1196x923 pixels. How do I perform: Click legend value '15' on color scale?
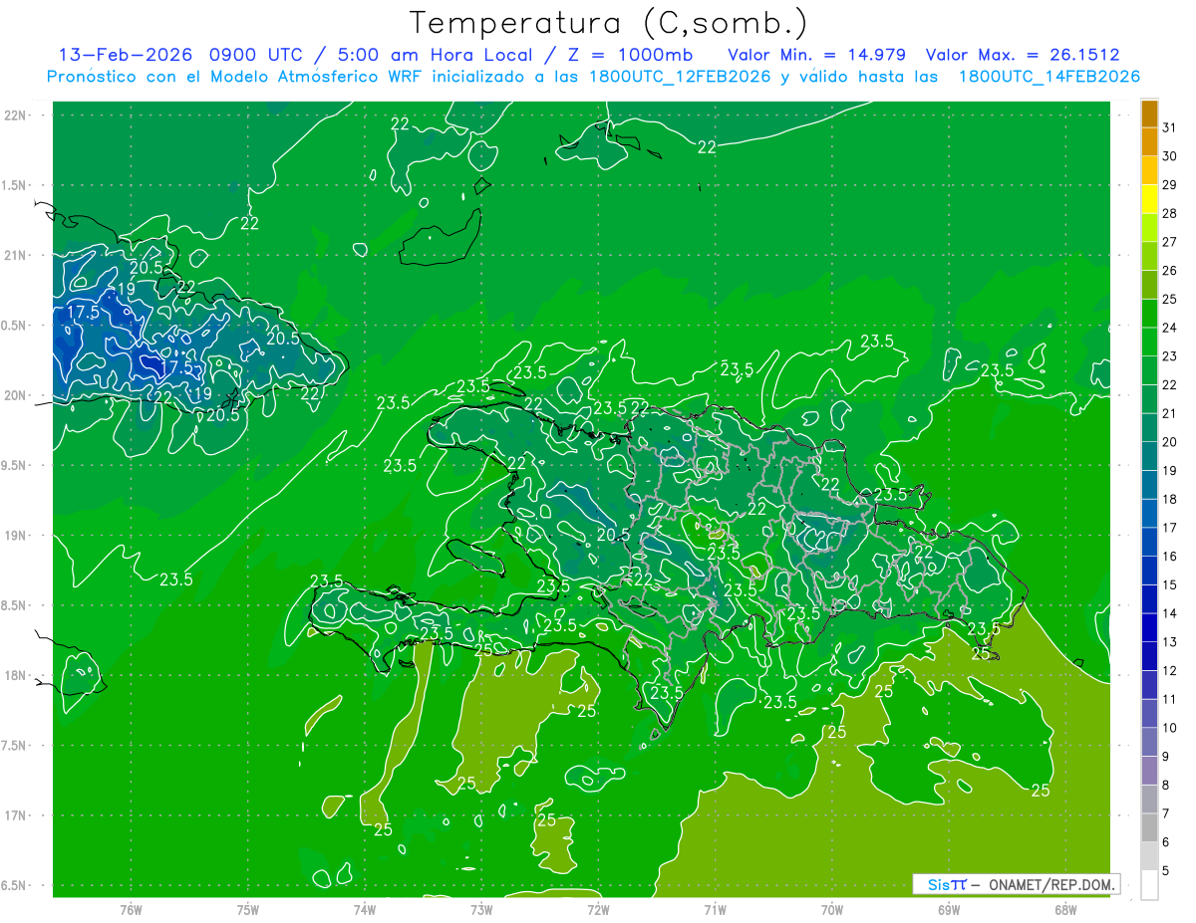point(1170,584)
